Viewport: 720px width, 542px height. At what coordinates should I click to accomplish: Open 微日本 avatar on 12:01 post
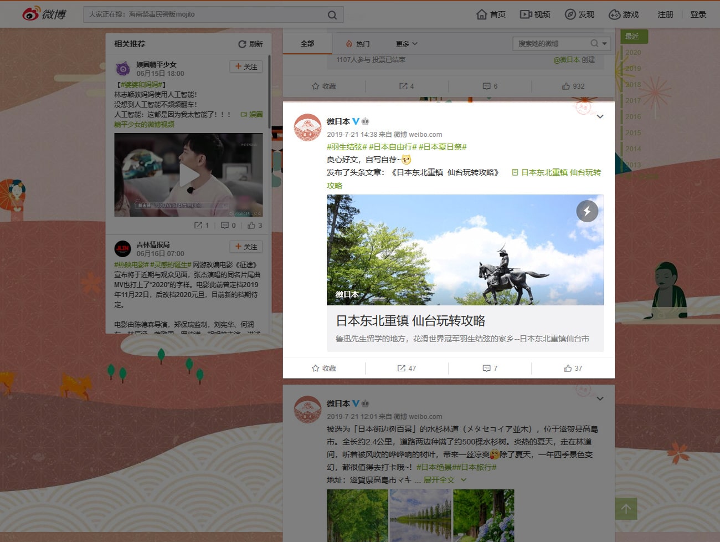pos(307,410)
